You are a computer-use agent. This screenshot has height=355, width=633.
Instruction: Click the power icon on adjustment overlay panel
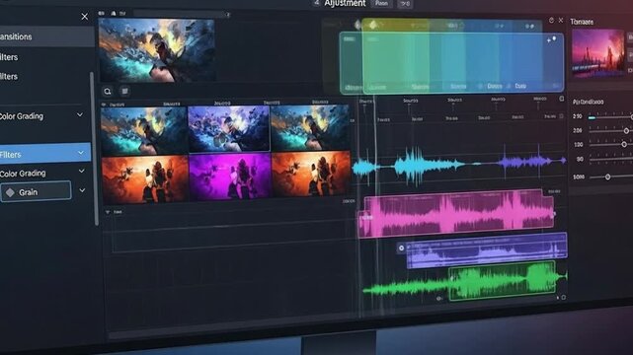[x=551, y=20]
